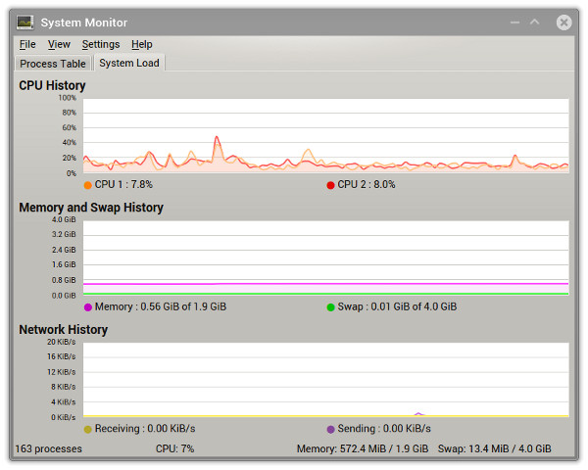The image size is (588, 470).
Task: Open the Help menu
Action: (x=142, y=44)
